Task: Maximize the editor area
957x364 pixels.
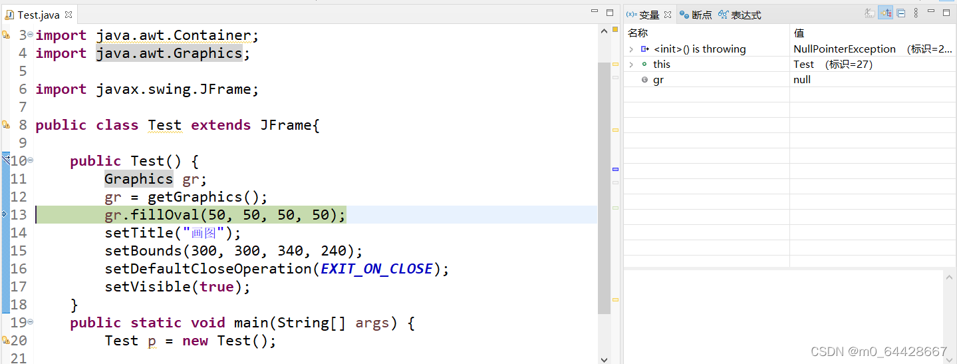Action: pyautogui.click(x=610, y=11)
